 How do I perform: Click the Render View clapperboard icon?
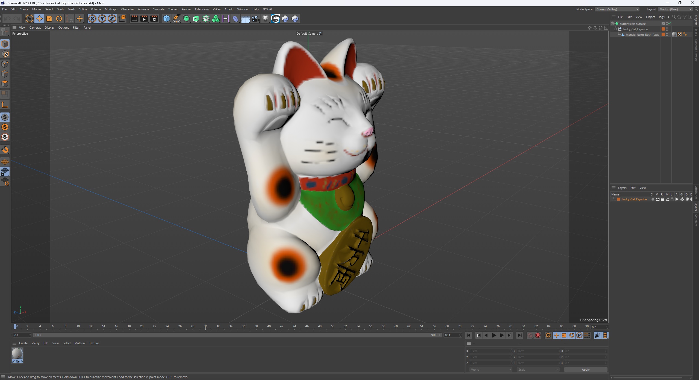click(x=134, y=19)
